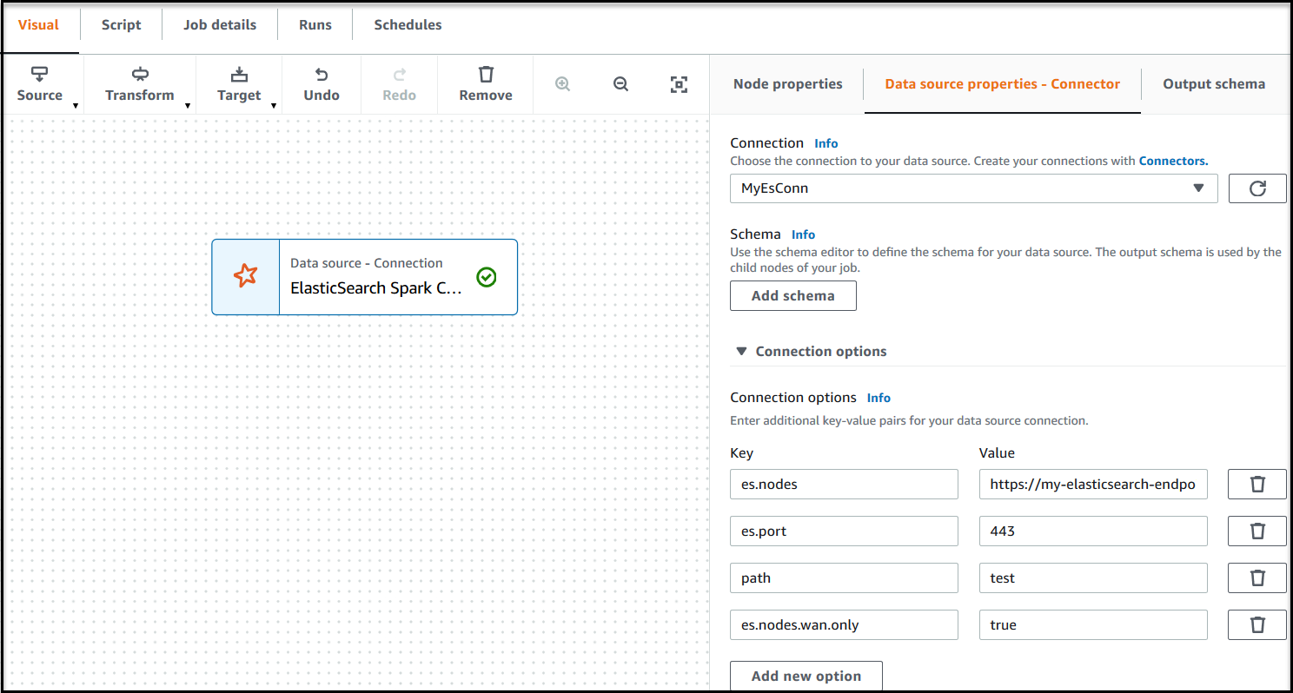Delete the es.nodes.wan.only option row
The width and height of the screenshot is (1293, 693).
(1257, 625)
